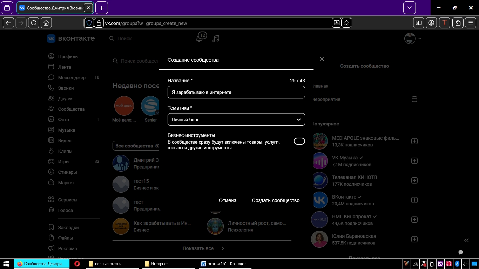Click the VK notifications bell icon
Image resolution: width=479 pixels, height=269 pixels.
pyautogui.click(x=200, y=38)
